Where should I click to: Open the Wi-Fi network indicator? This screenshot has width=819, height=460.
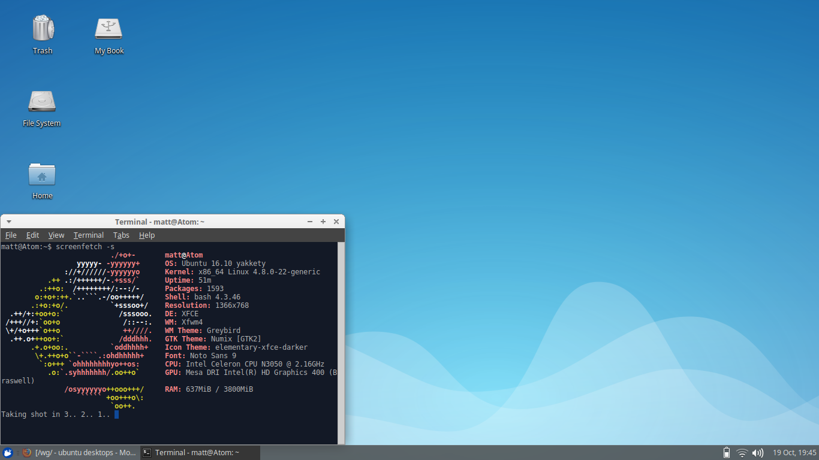click(742, 453)
